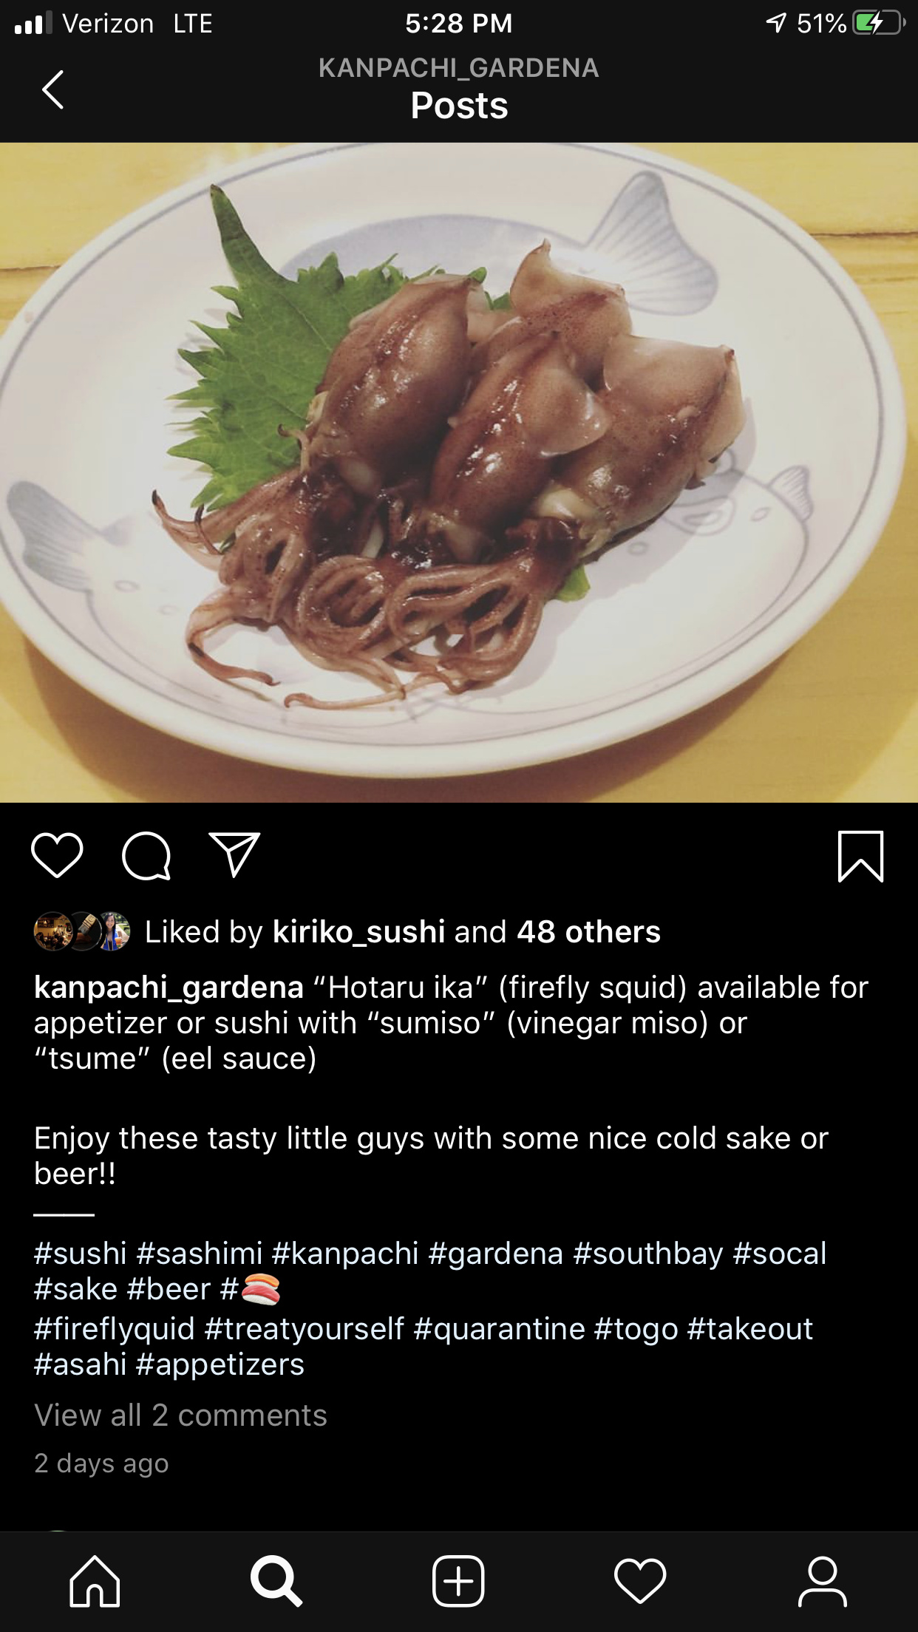Open the #appetizers hashtag
Screen dimensions: 918x1632
coord(220,1364)
